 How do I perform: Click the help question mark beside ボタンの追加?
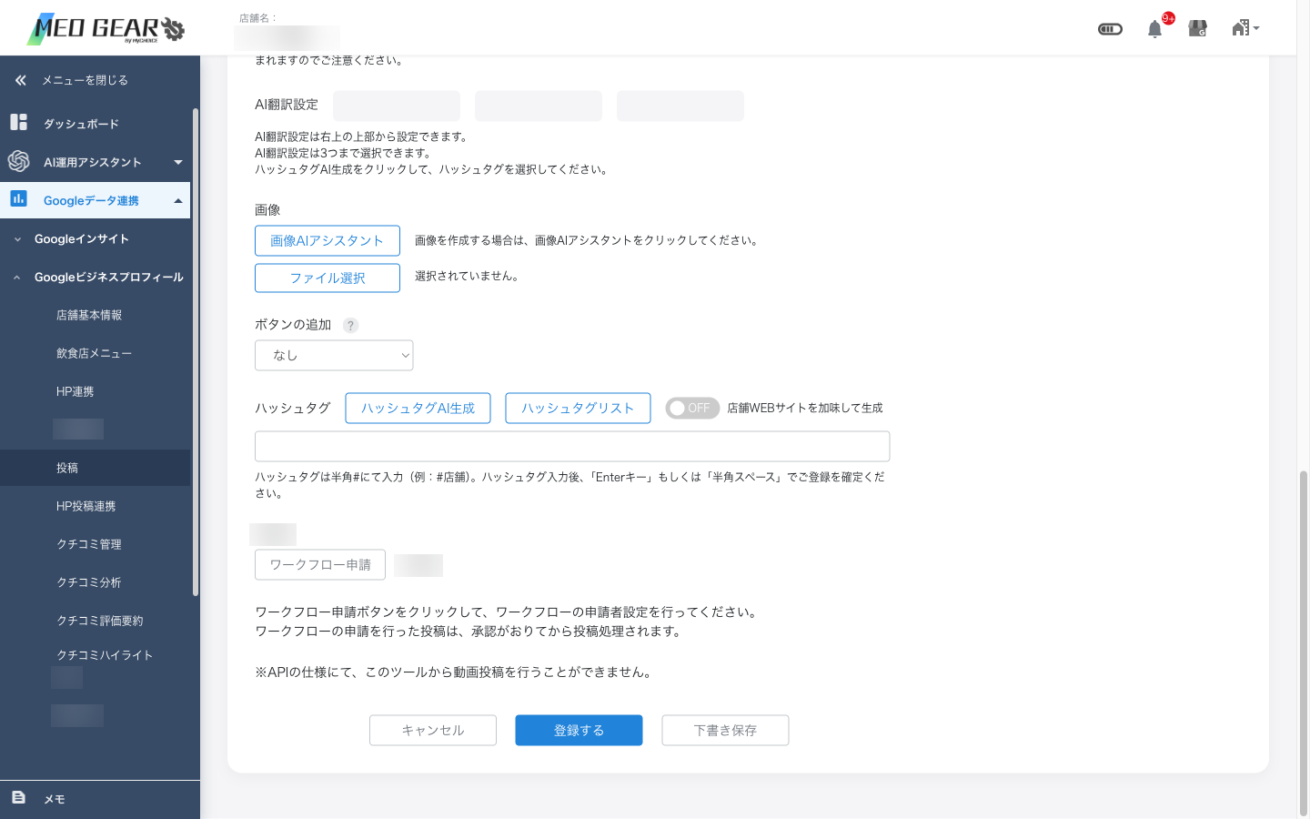coord(350,326)
